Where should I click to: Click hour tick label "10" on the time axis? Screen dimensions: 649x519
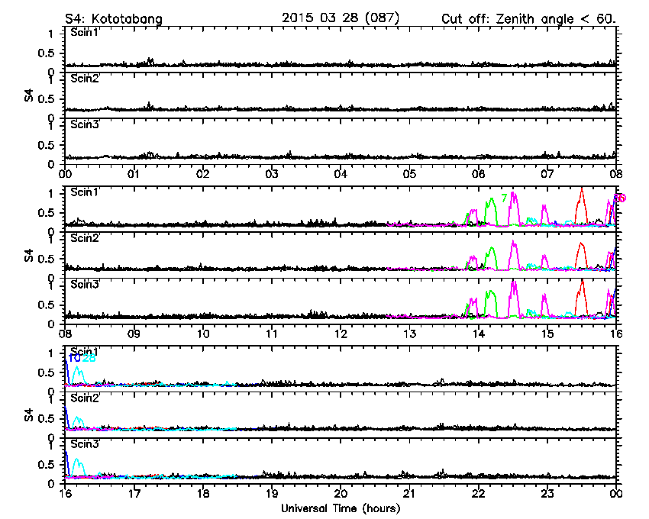[x=202, y=334]
